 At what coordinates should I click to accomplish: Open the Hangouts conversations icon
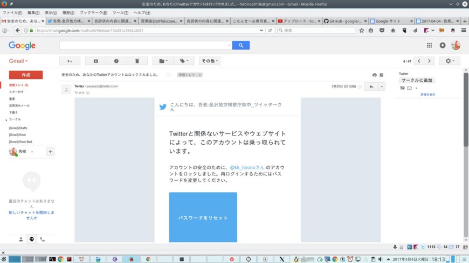[x=32, y=239]
